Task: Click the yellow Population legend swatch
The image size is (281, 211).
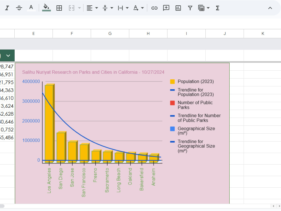Action: point(173,82)
